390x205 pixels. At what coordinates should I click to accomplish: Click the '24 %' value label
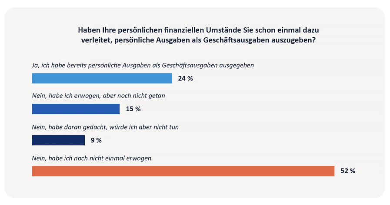point(185,79)
